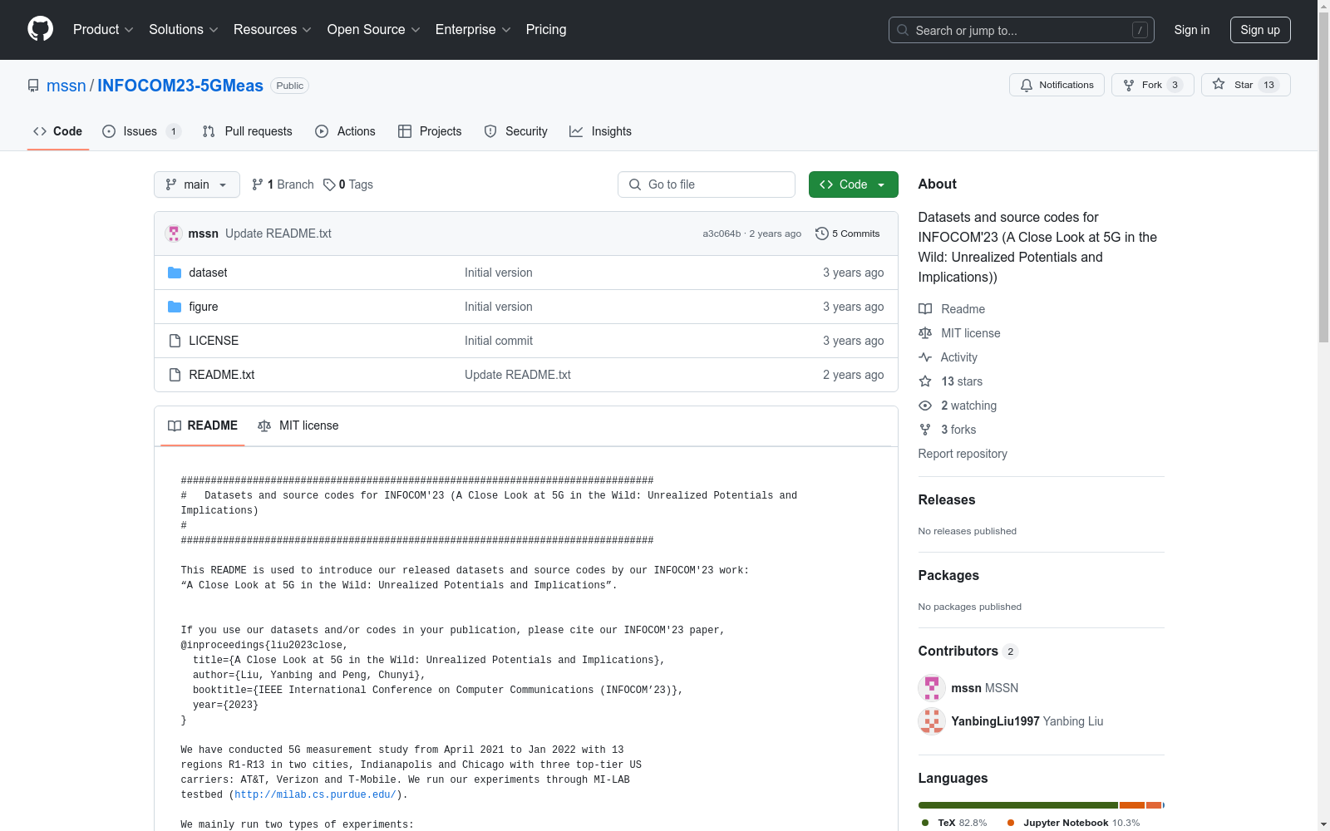Click Jupyter Notebook 10.3% language entry
The width and height of the screenshot is (1330, 831).
1073,823
